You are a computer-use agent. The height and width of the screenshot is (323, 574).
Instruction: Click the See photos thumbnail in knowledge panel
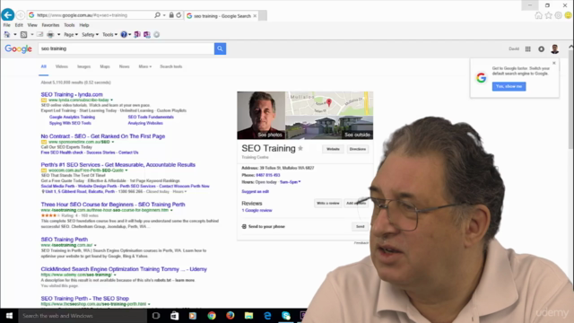(261, 116)
